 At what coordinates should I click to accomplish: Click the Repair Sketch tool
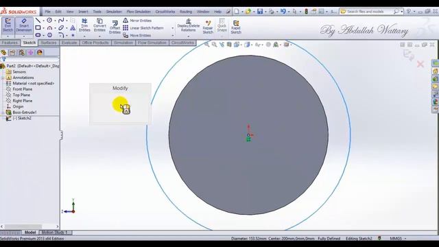[x=208, y=27]
